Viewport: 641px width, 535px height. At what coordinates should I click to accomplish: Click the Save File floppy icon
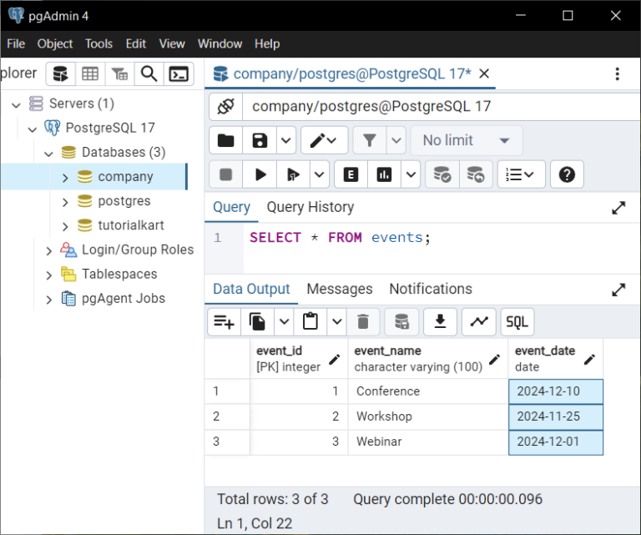point(260,140)
